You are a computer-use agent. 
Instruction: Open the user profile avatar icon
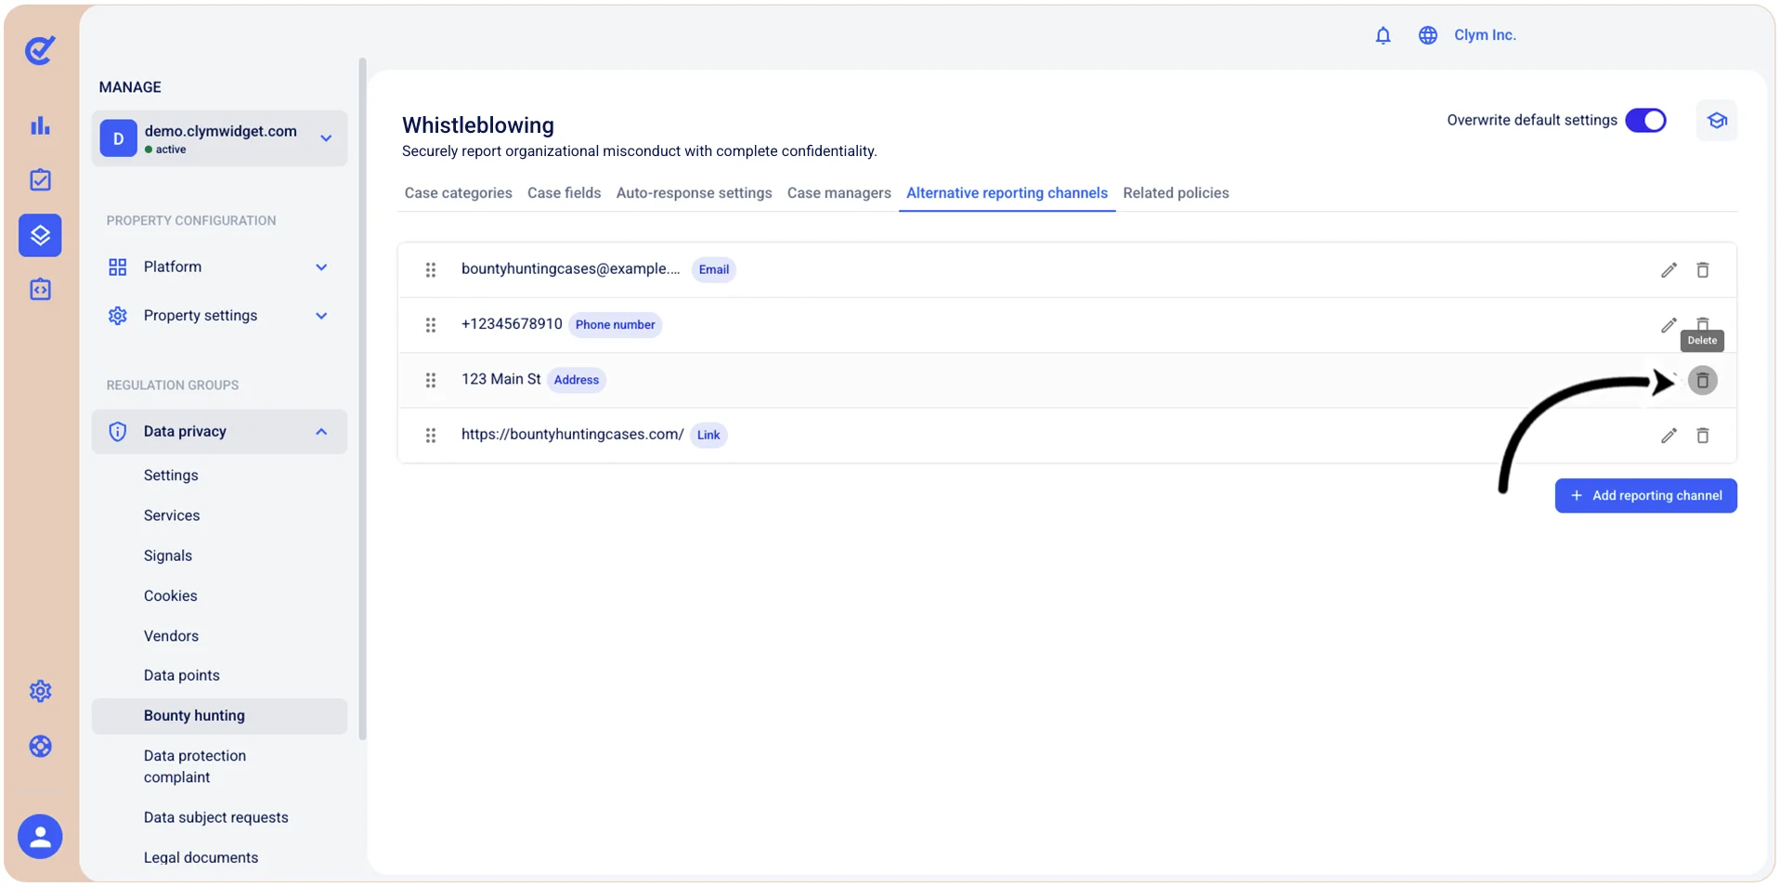tap(40, 837)
